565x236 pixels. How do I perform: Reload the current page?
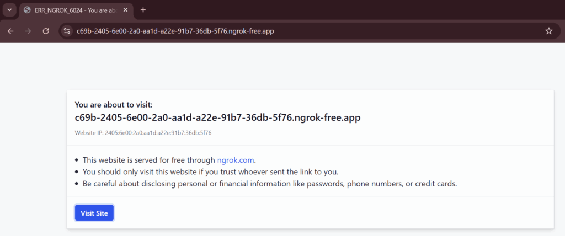pyautogui.click(x=46, y=31)
